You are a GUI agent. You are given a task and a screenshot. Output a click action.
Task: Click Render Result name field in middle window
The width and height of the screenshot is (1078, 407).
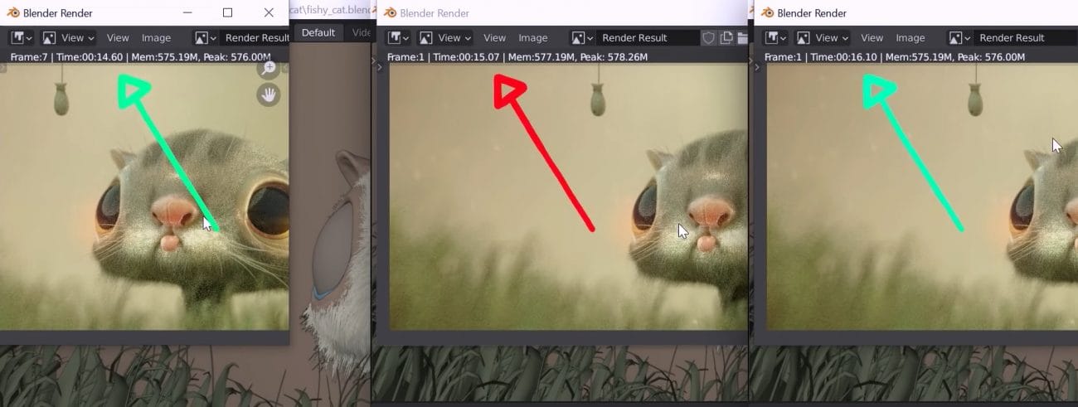(647, 37)
